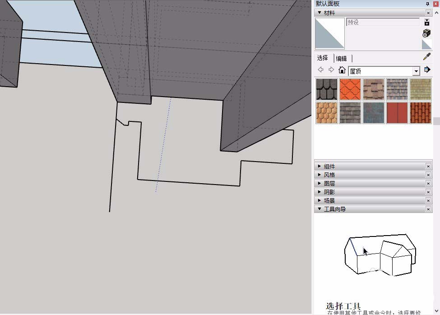Select the brown wood shake roof material
Image resolution: width=440 pixels, height=315 pixels.
click(x=374, y=89)
